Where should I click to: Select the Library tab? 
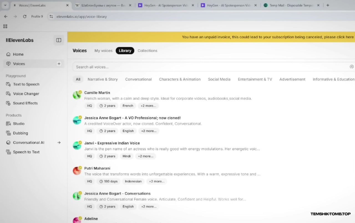[125, 51]
